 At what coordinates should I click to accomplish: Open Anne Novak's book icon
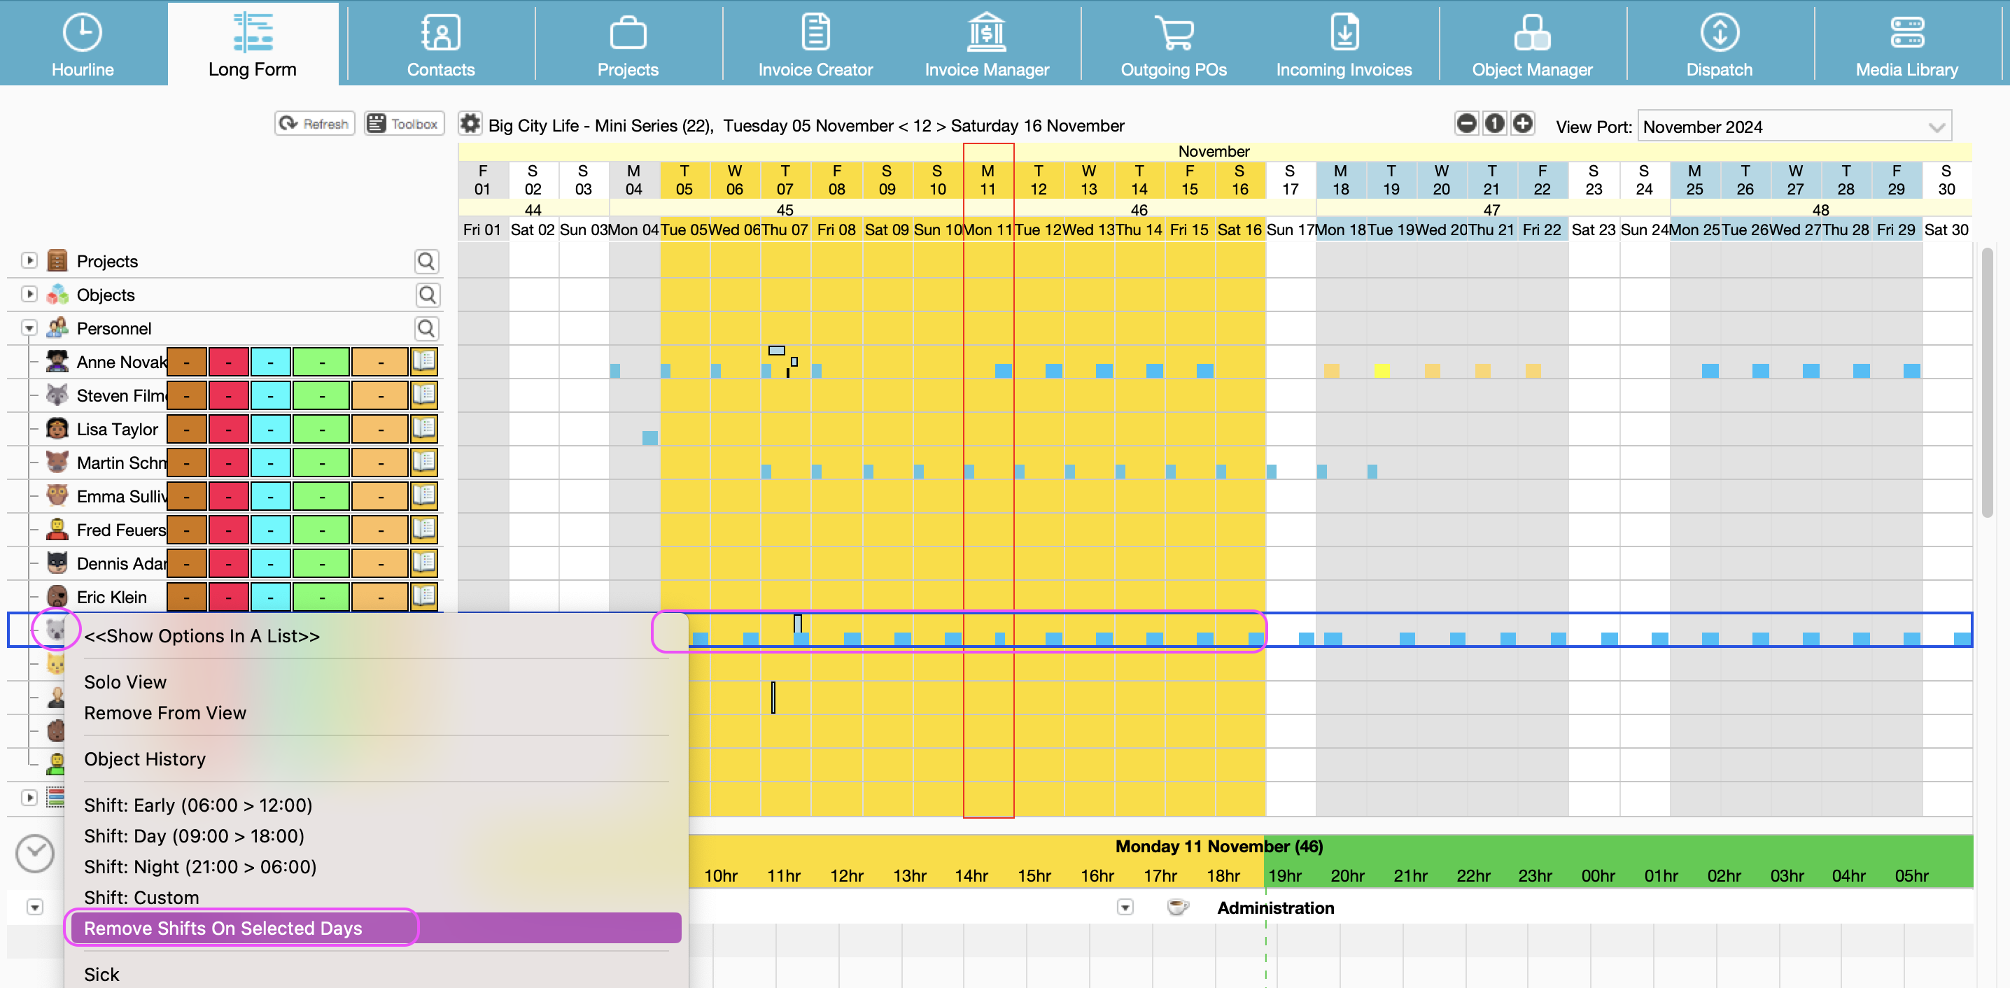click(423, 362)
